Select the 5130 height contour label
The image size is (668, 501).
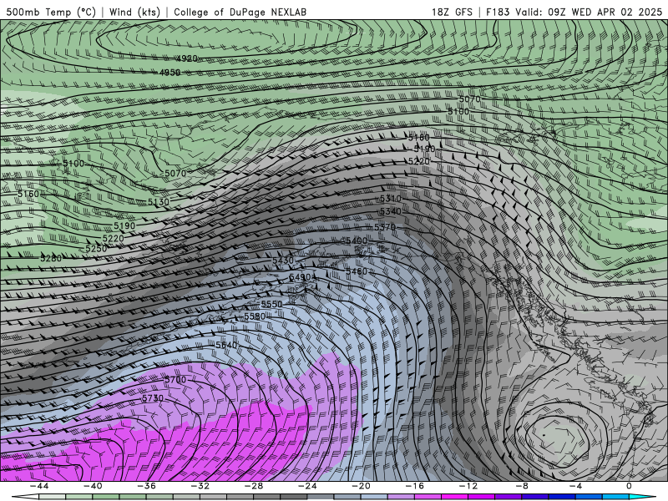tap(159, 202)
